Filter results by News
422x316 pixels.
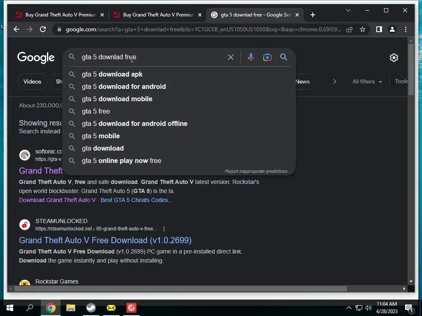[302, 81]
